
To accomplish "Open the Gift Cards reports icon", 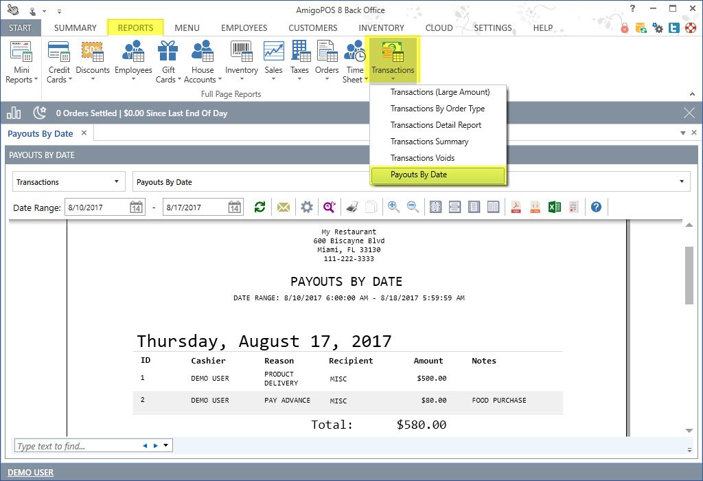I will [x=168, y=61].
